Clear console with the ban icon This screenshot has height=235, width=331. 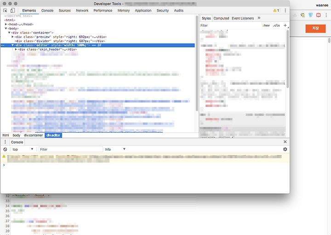[5, 149]
